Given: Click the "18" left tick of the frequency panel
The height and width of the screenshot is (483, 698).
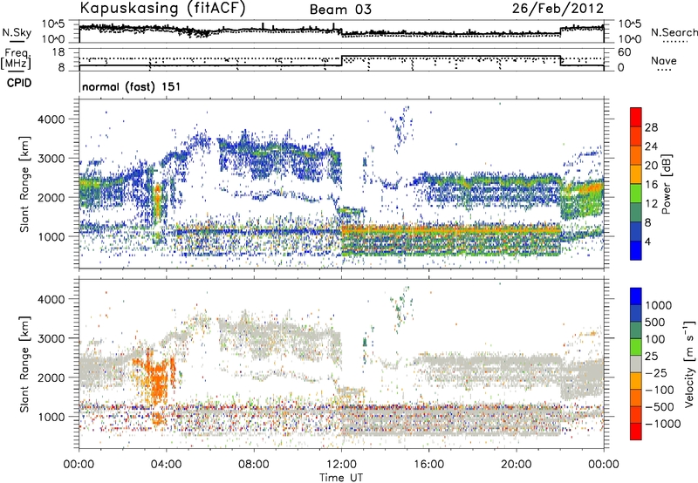Looking at the screenshot, I should [58, 52].
